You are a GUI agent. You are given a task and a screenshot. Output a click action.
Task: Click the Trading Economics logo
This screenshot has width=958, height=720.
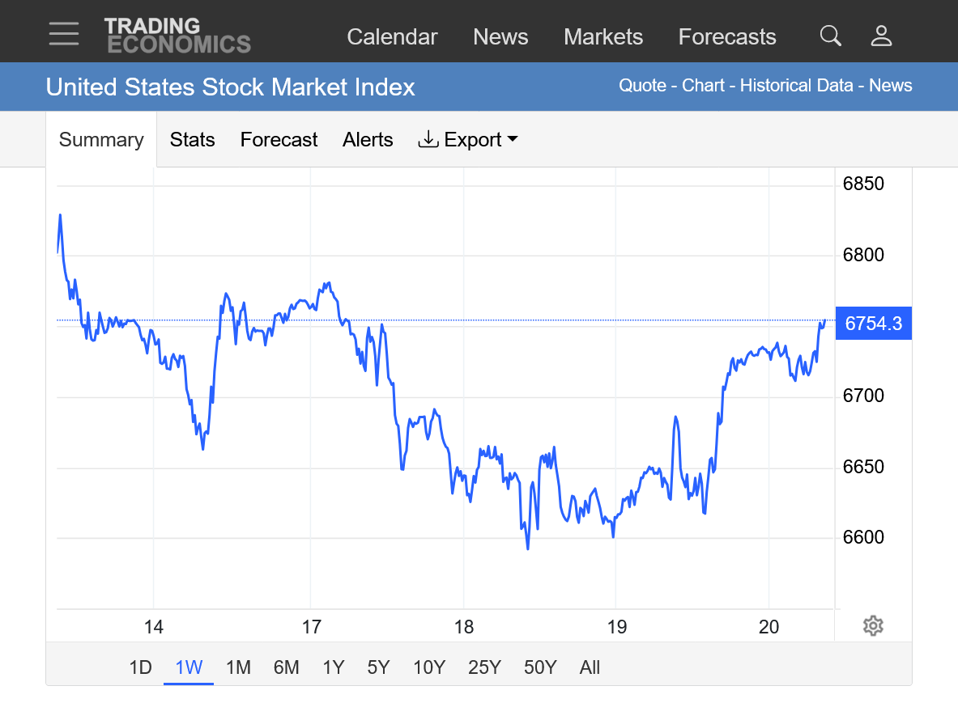[x=177, y=36]
